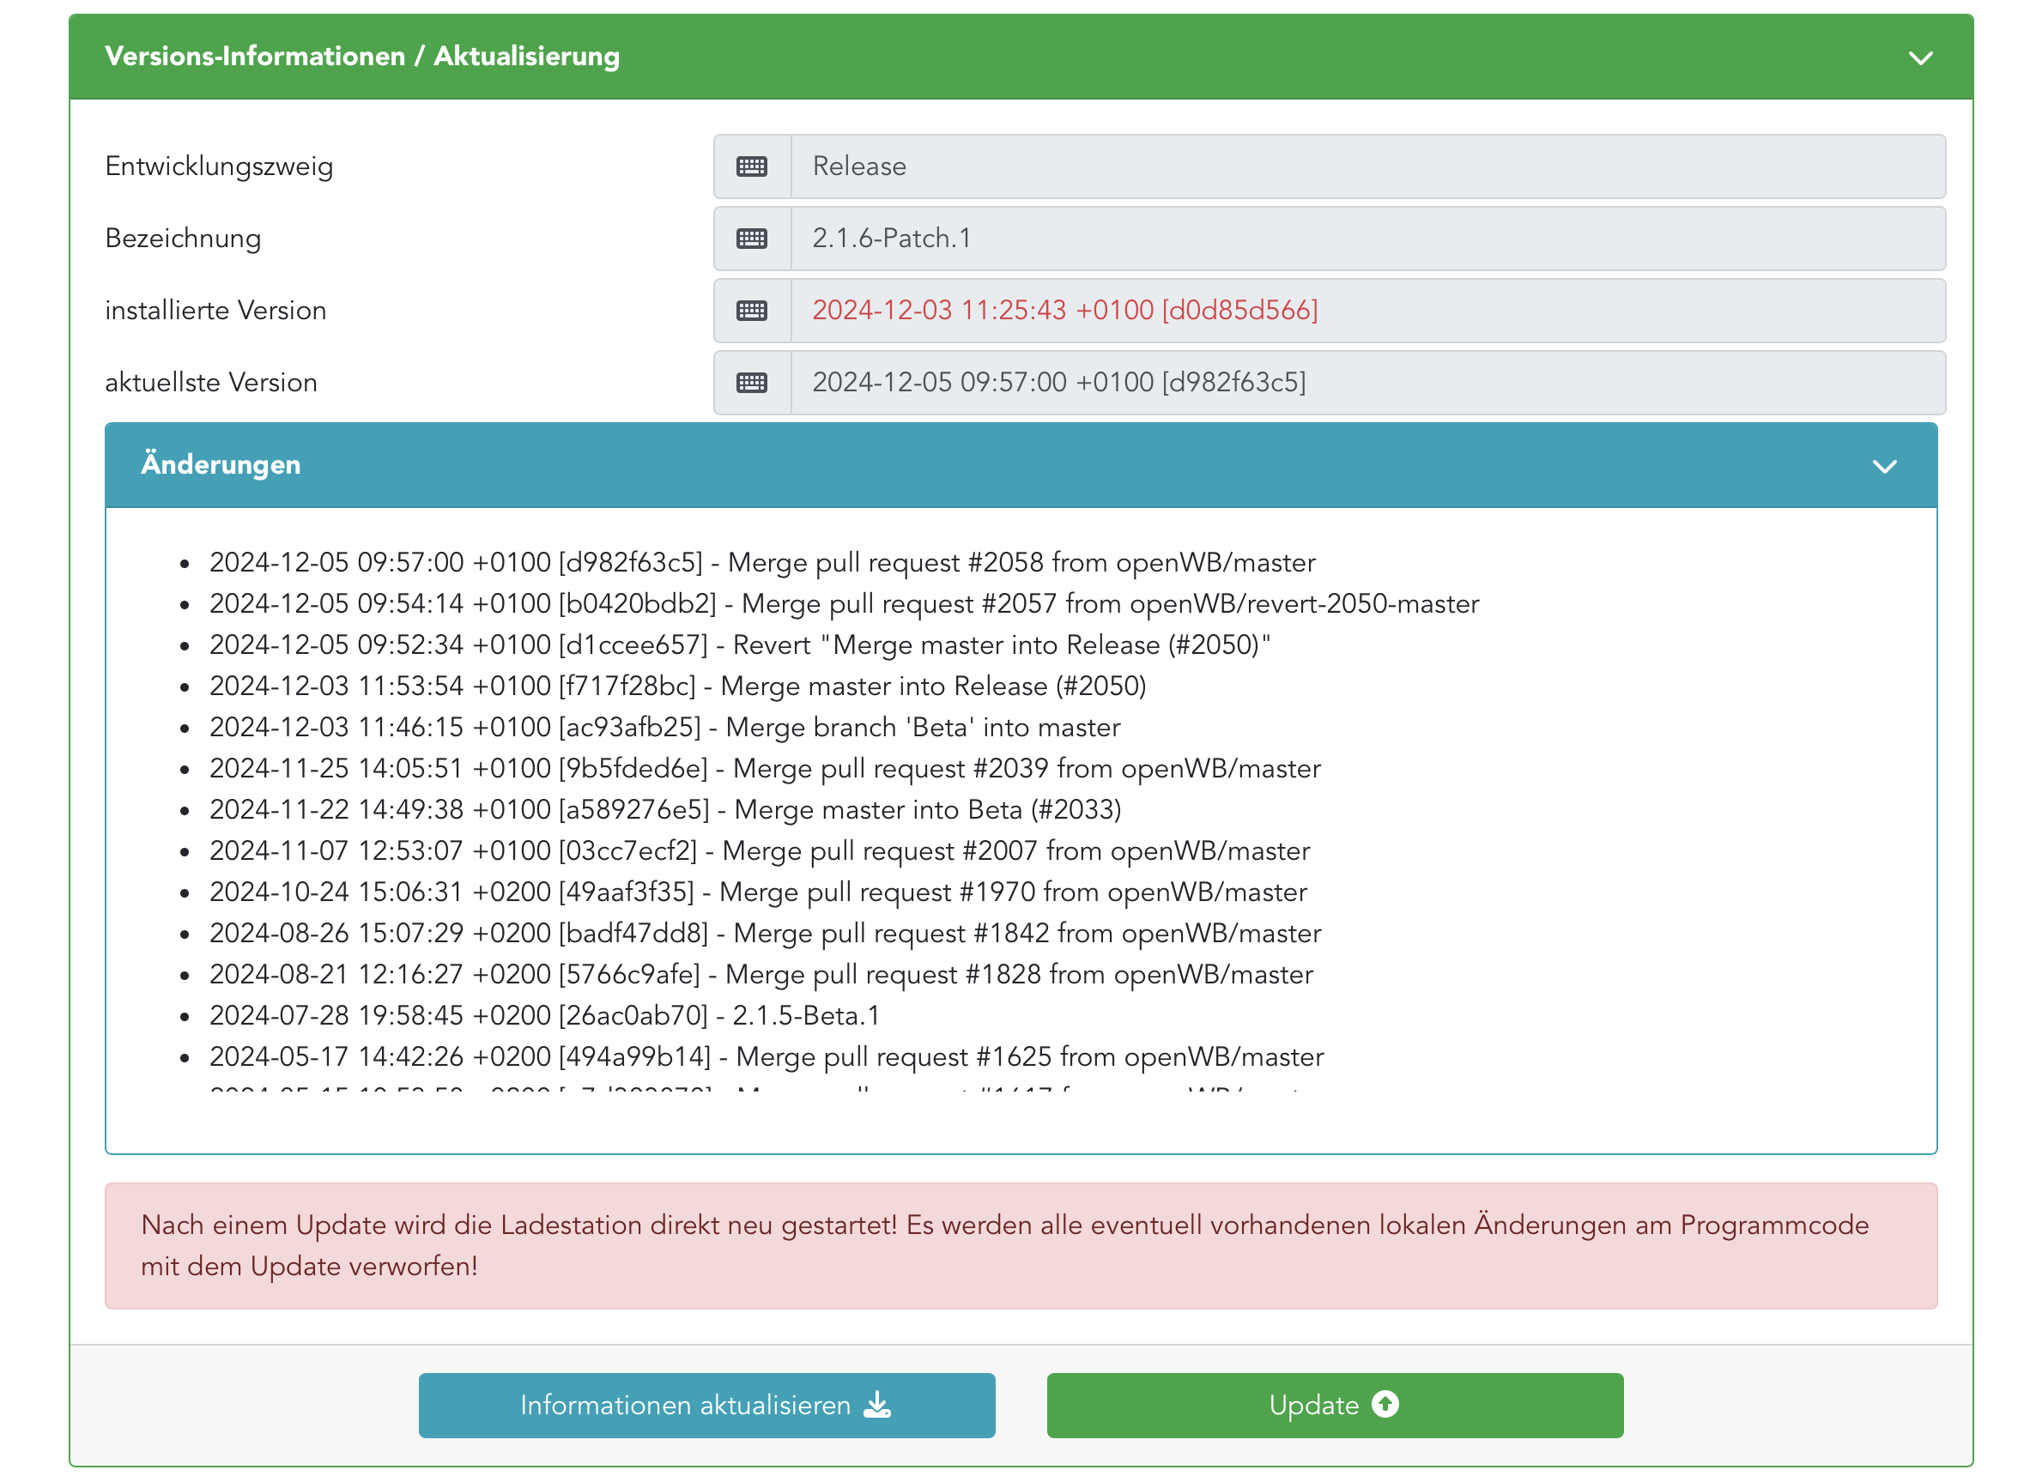Screen dimensions: 2024x1476
Task: Click keyboard icon next to aktuellste Version
Action: pos(752,383)
